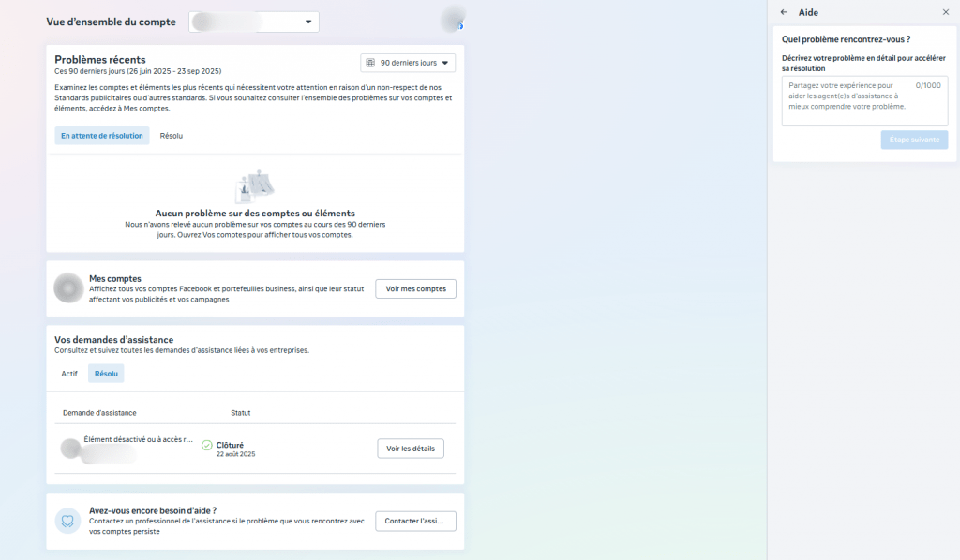Screen dimensions: 960x560
Task: Close the Aide help panel
Action: coord(945,12)
